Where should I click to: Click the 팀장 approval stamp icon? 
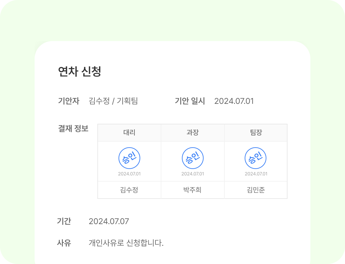256,158
